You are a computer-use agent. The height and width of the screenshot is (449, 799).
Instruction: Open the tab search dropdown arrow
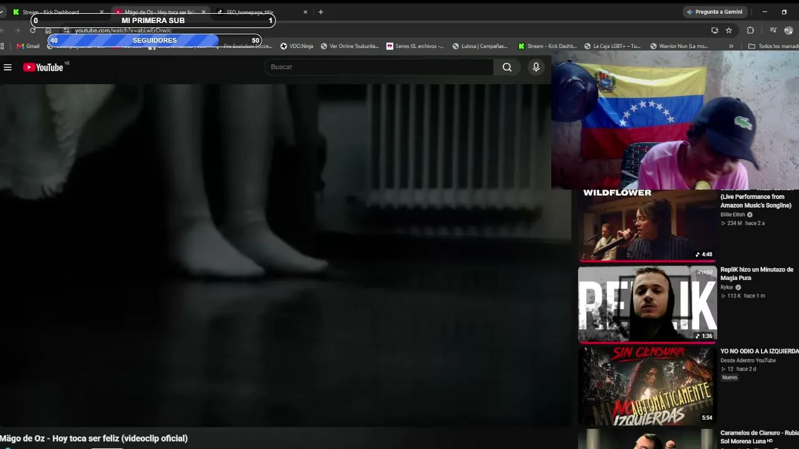(x=2, y=12)
